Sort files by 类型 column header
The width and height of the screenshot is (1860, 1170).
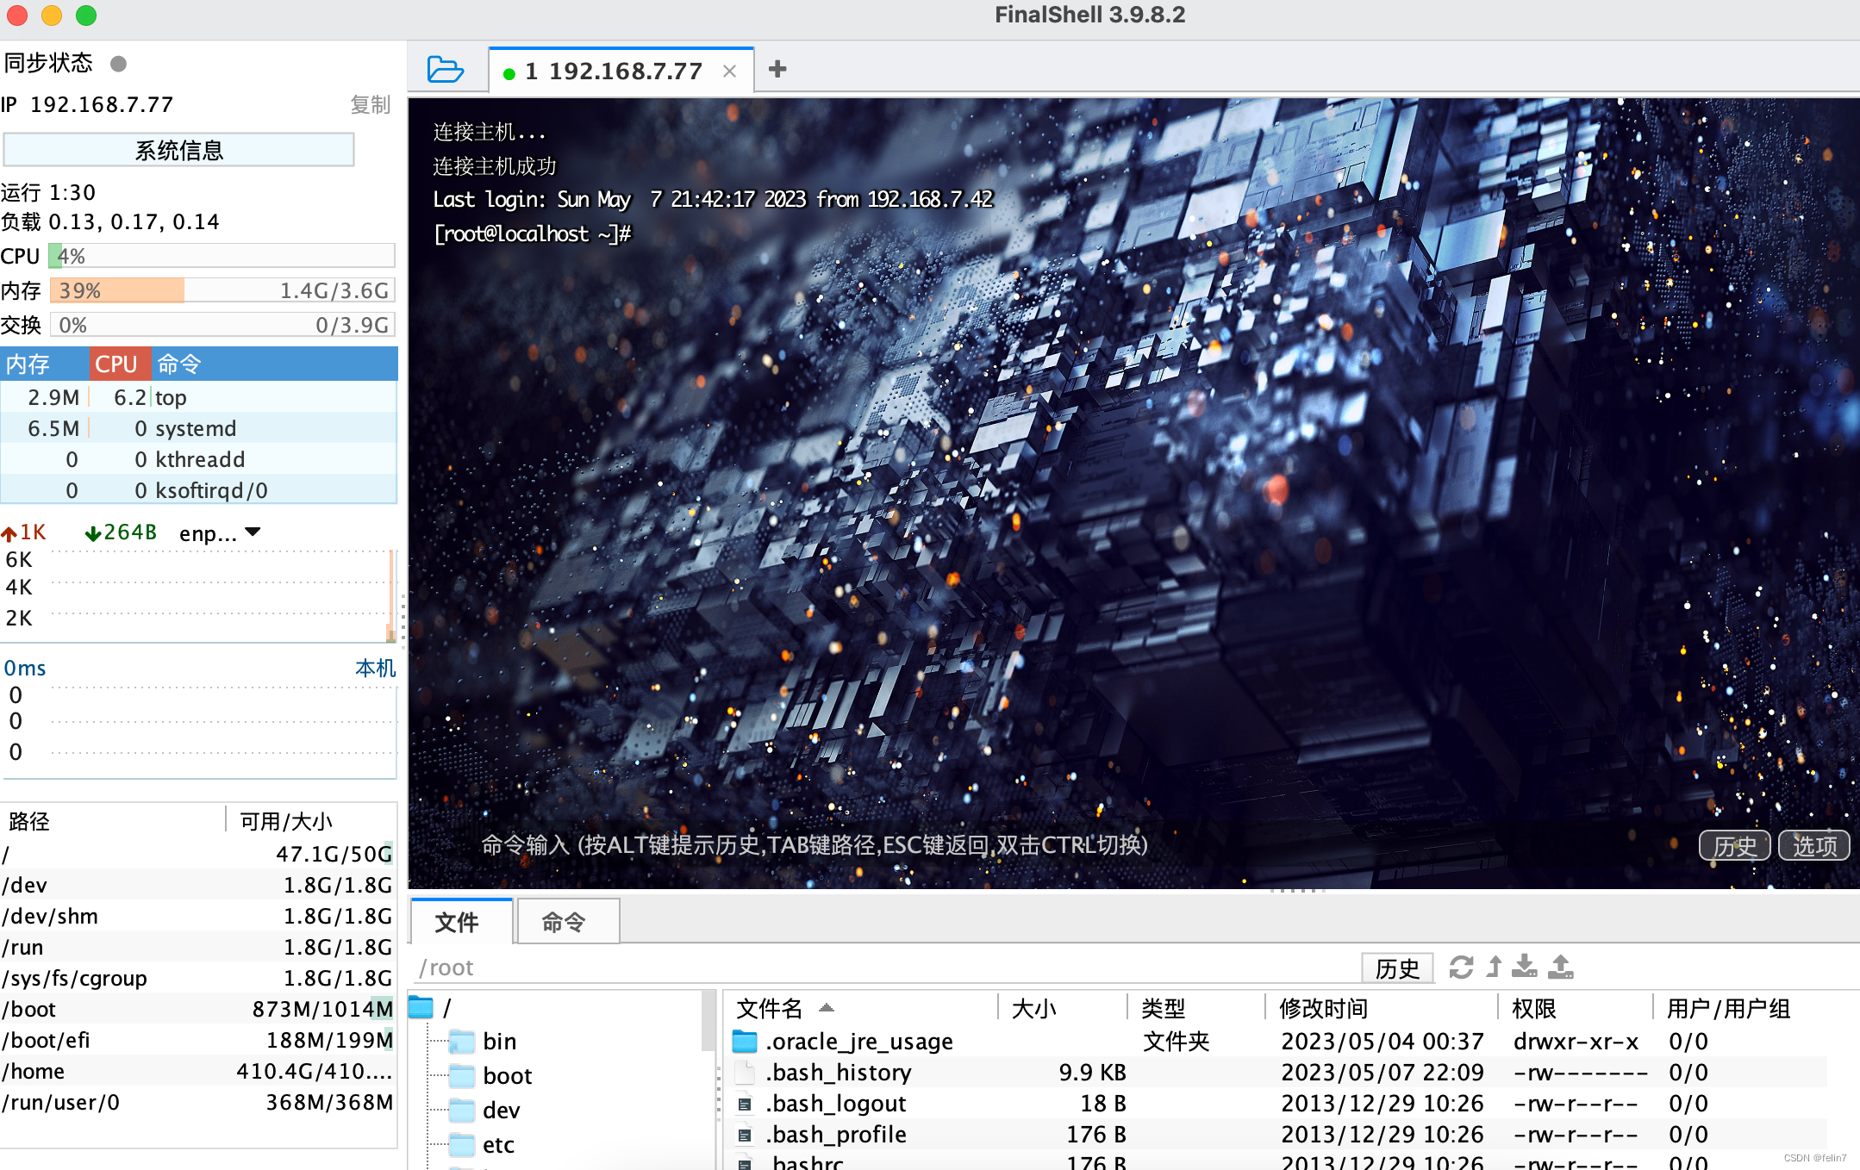point(1196,1008)
